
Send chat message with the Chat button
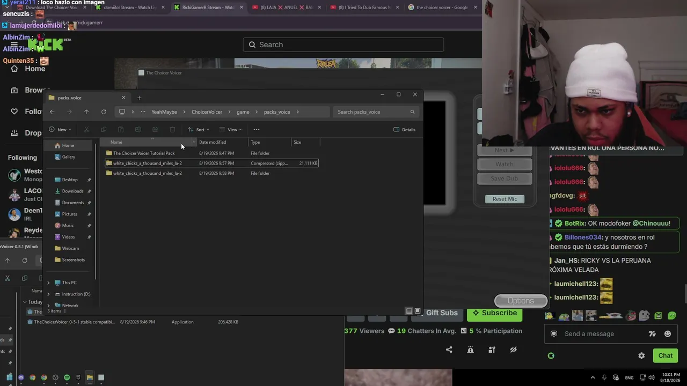point(666,355)
